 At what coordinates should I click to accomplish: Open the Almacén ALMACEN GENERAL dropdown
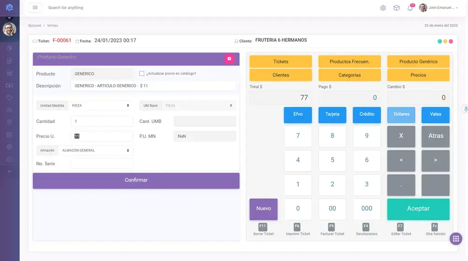point(96,150)
